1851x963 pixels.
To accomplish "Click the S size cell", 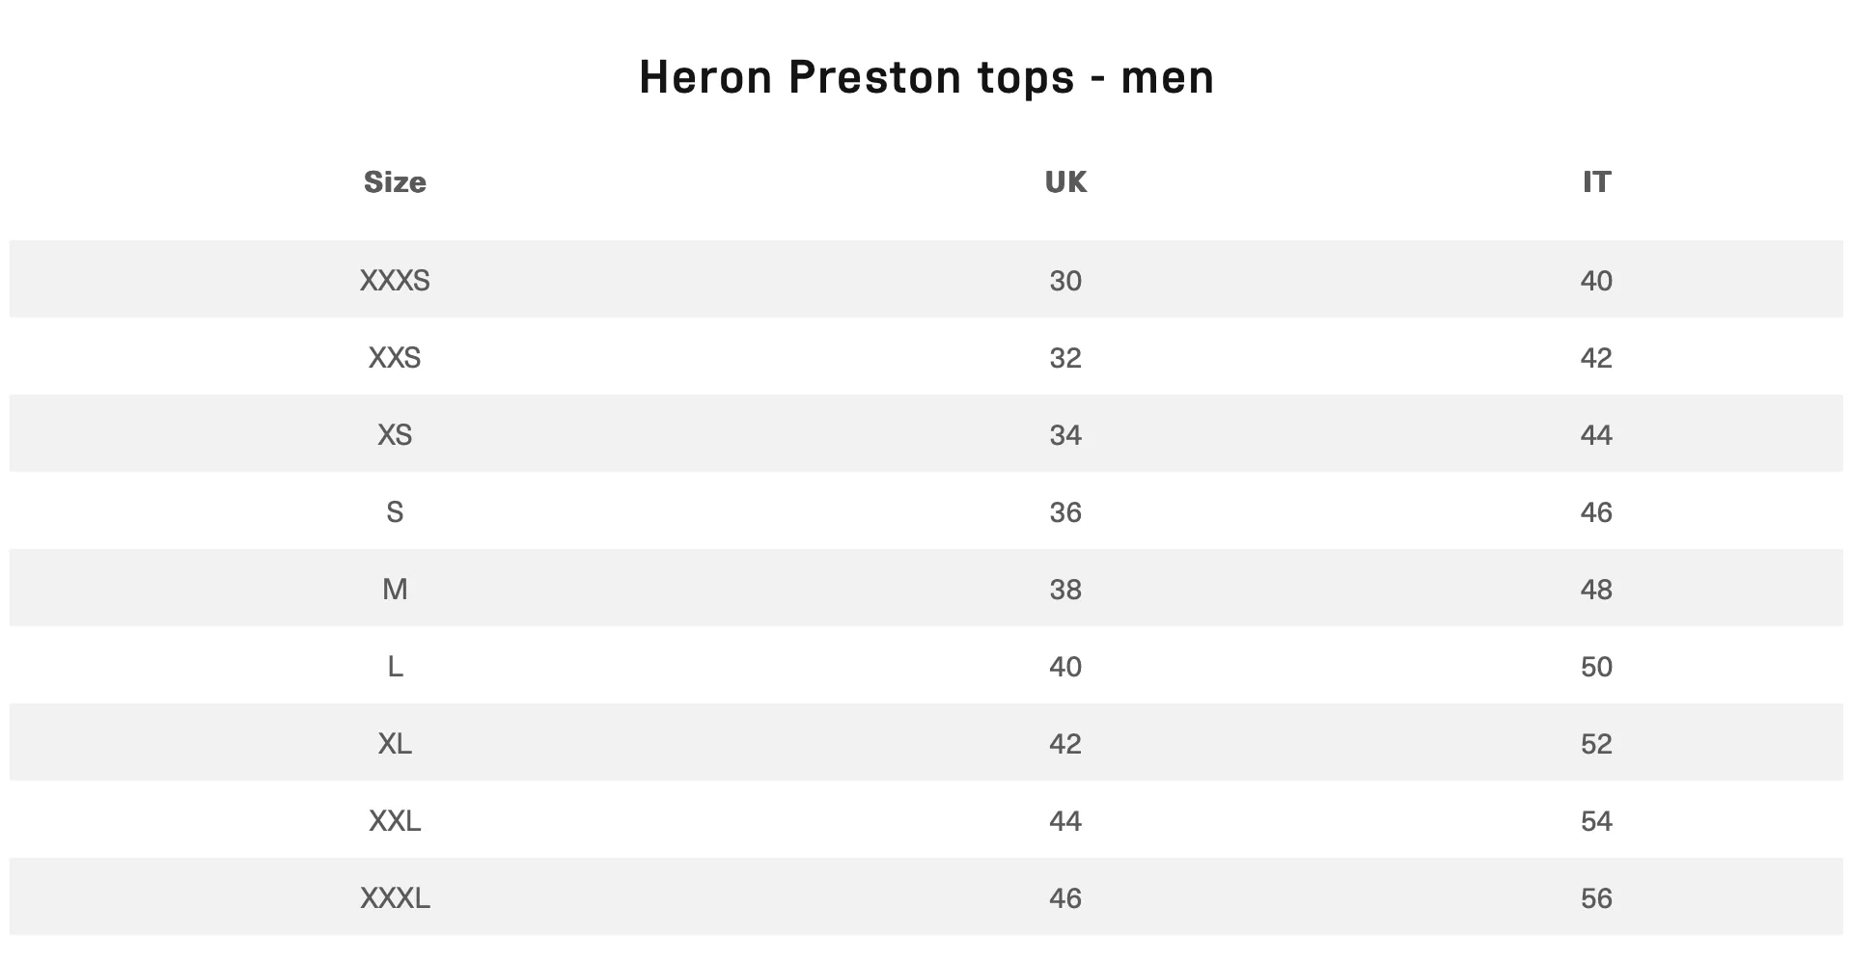I will [395, 512].
